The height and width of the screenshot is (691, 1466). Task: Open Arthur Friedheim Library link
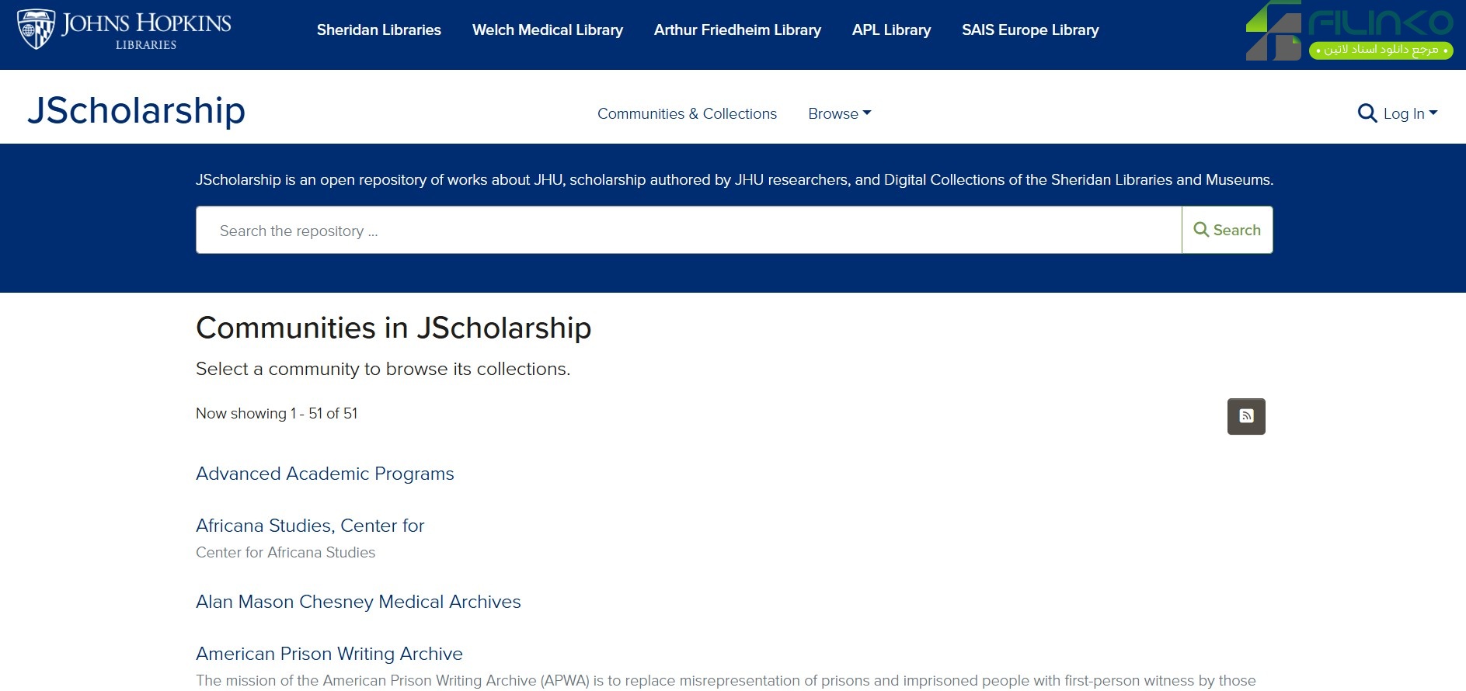736,30
